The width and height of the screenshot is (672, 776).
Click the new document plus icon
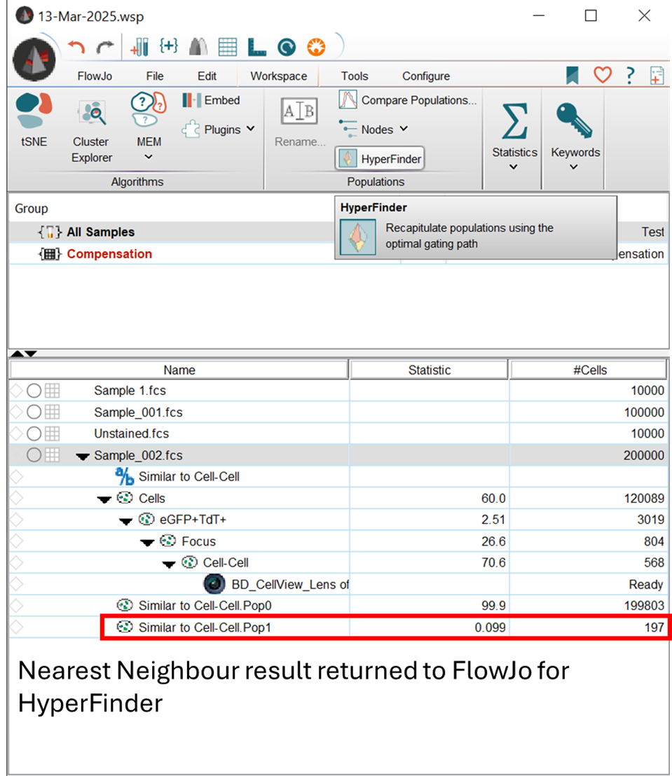[x=657, y=76]
